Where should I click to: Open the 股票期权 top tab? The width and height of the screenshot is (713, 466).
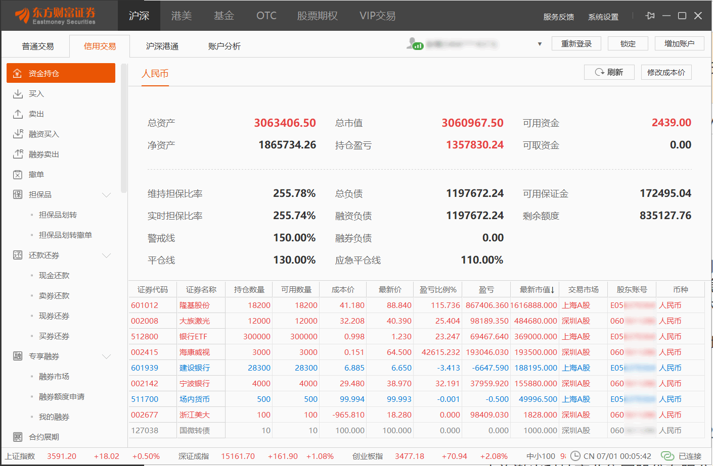click(317, 16)
